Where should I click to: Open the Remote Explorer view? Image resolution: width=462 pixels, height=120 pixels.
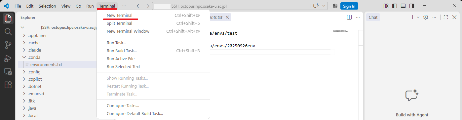(8, 72)
